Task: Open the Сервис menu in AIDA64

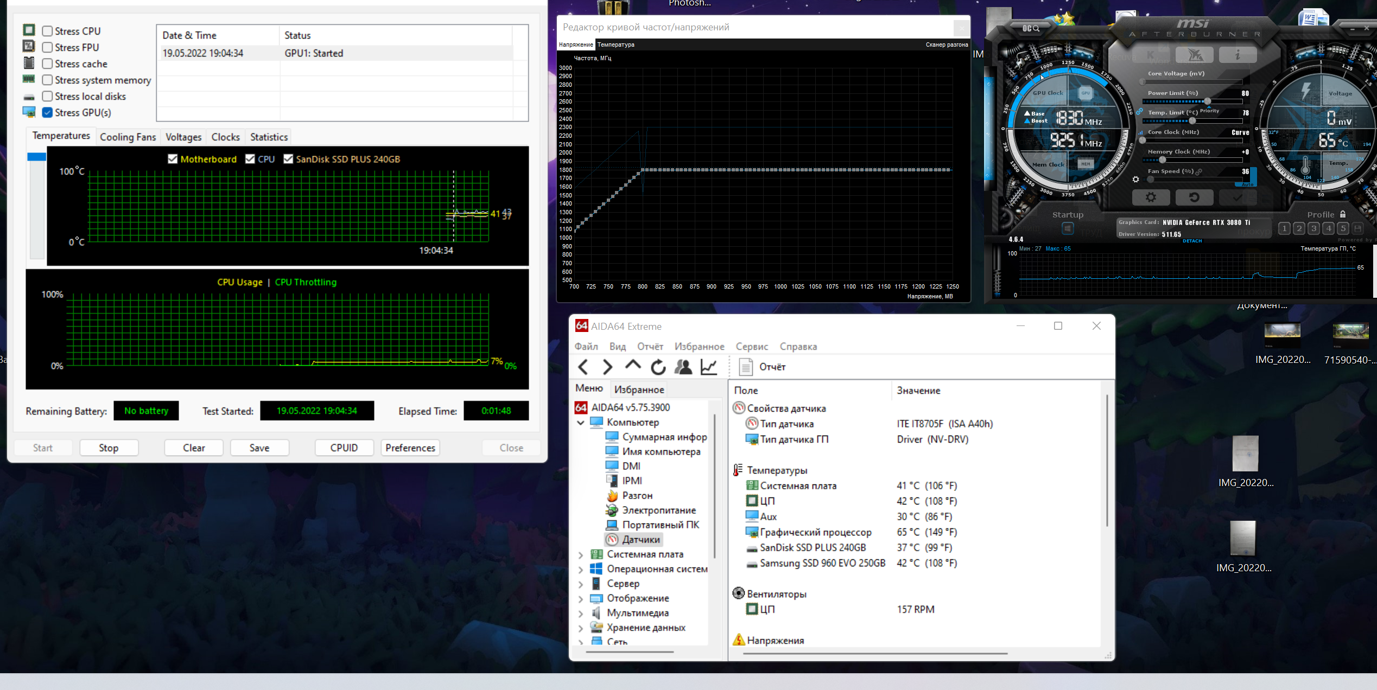Action: [751, 347]
